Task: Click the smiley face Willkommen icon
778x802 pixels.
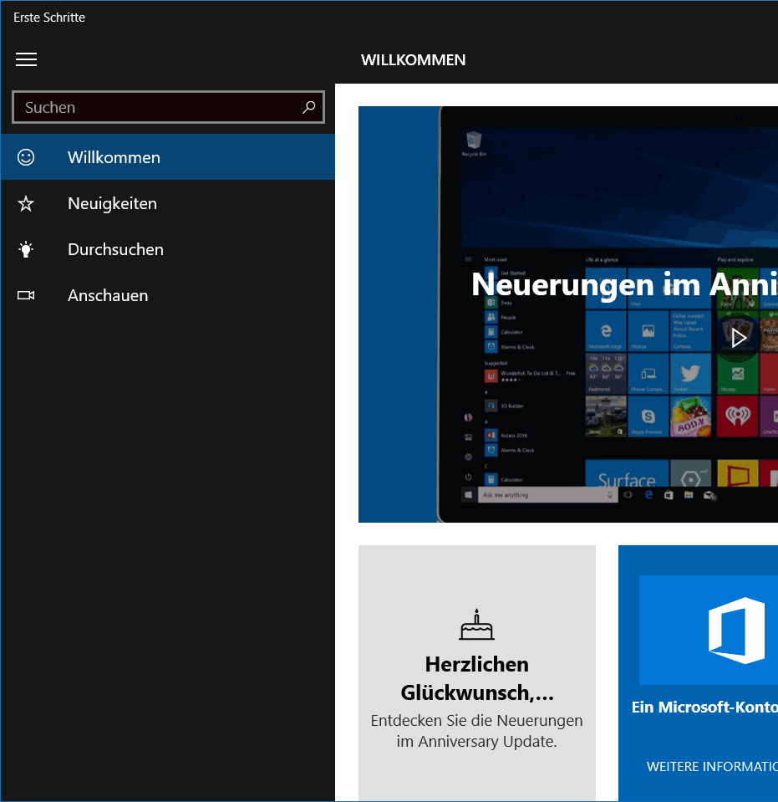Action: (x=26, y=157)
